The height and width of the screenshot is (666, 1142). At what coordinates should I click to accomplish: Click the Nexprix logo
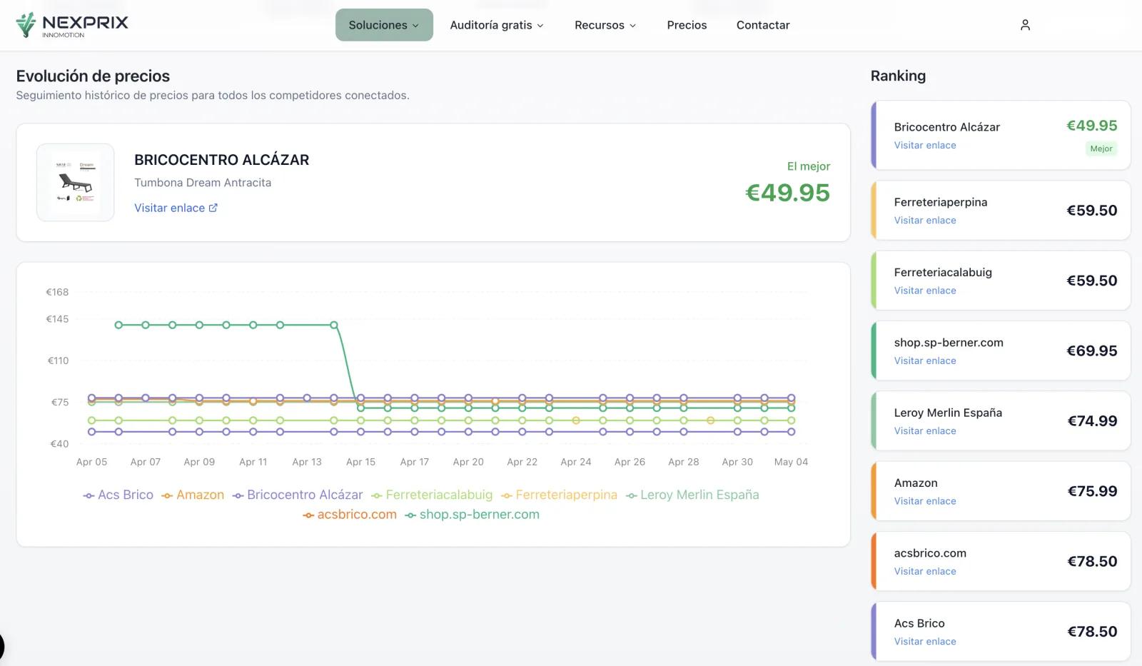pyautogui.click(x=72, y=25)
